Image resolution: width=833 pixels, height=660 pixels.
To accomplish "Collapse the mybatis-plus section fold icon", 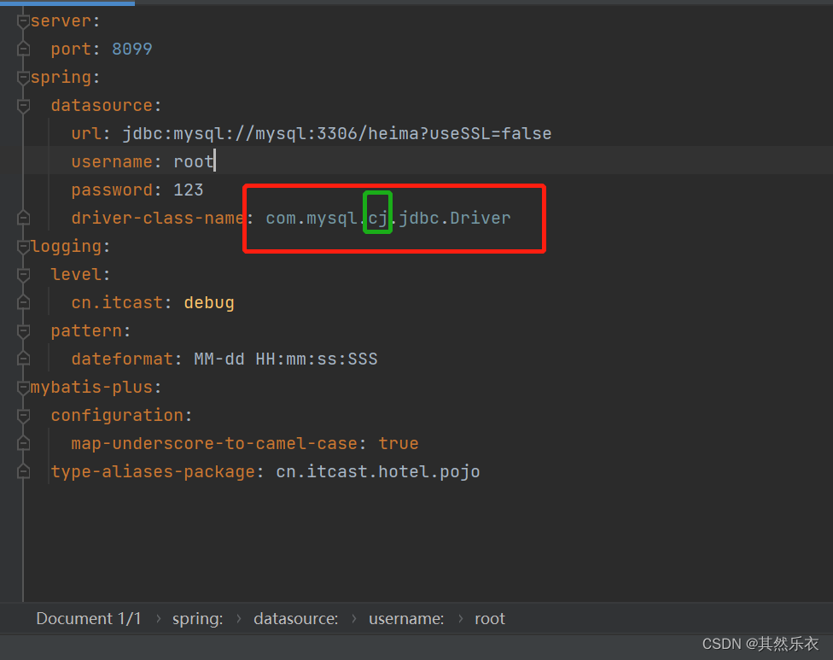I will click(x=23, y=387).
